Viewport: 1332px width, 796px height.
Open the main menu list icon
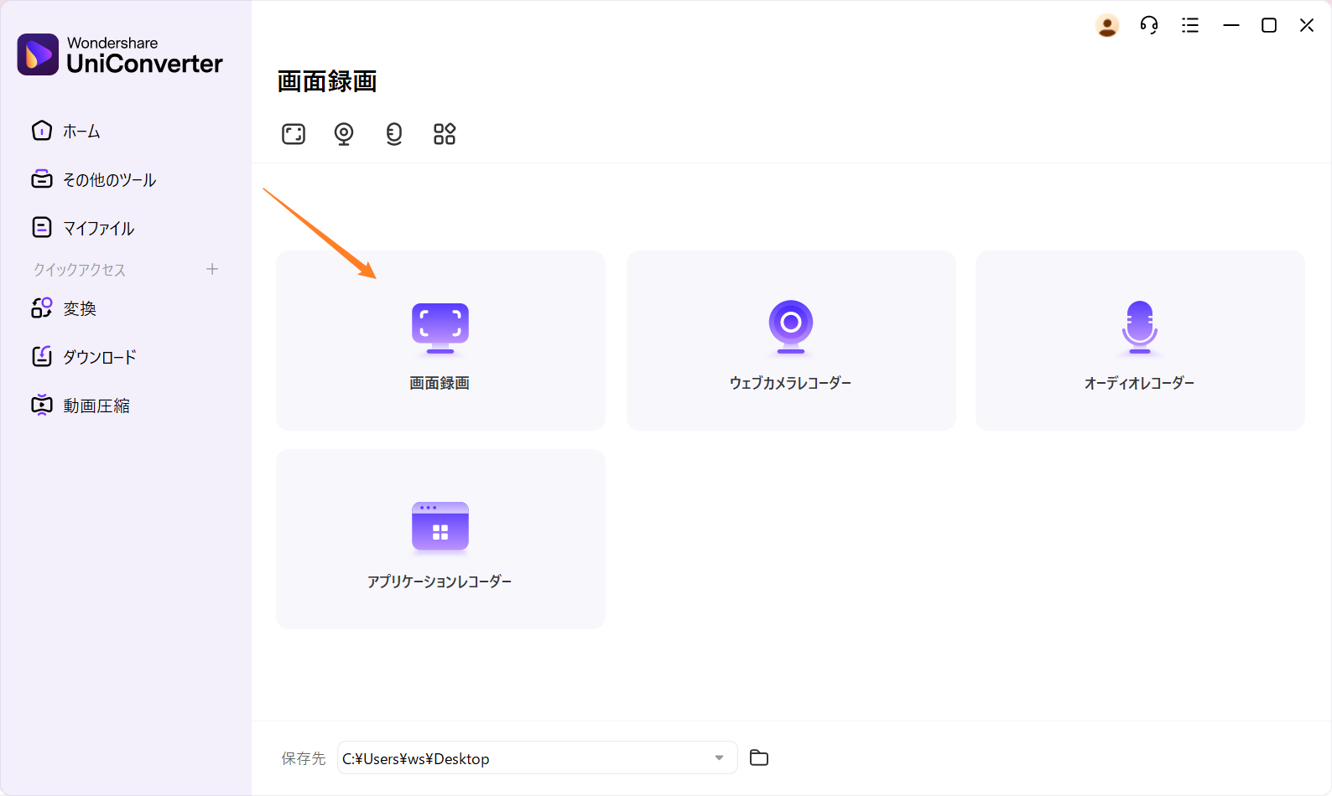[1190, 26]
